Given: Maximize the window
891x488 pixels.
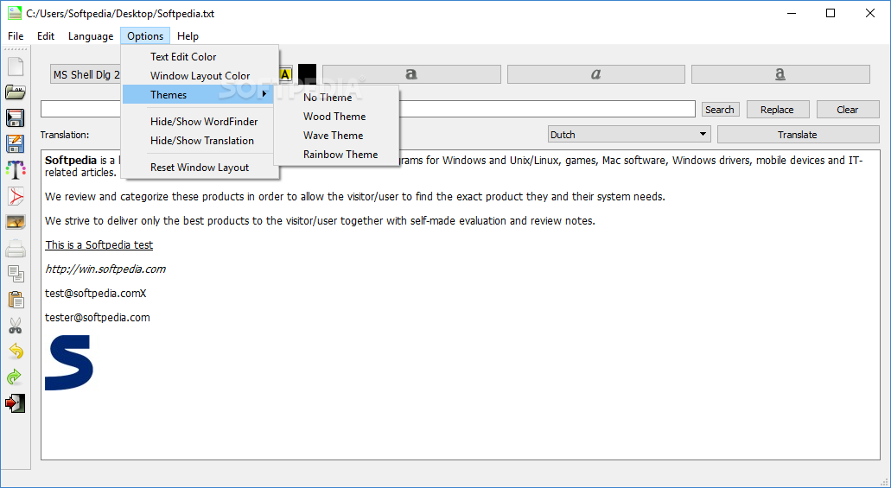Looking at the screenshot, I should 831,14.
